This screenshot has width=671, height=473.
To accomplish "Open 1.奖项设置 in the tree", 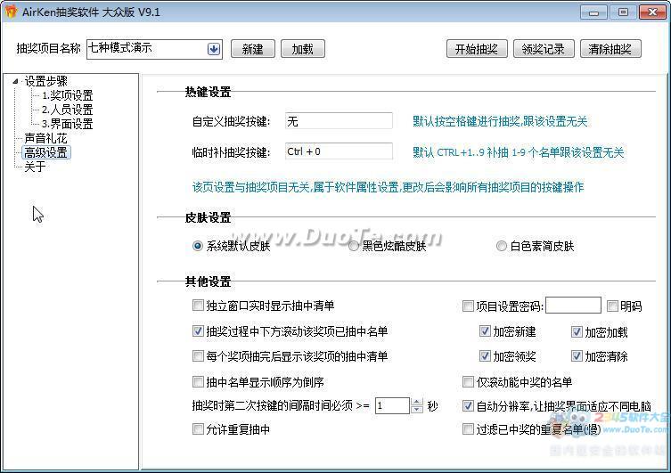I will coord(67,95).
